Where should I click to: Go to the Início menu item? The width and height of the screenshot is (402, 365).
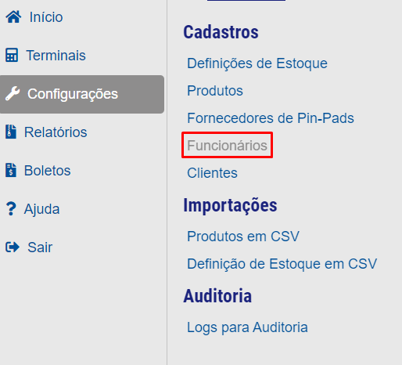(46, 17)
